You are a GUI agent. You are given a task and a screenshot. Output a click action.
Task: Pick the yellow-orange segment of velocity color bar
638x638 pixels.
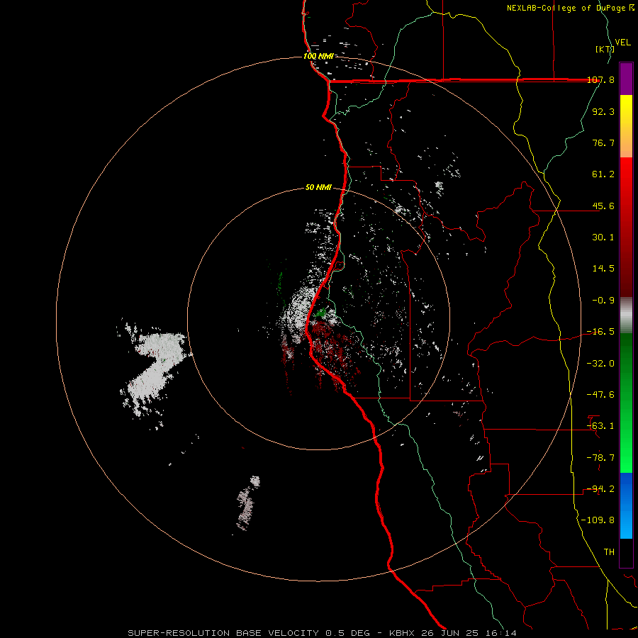(626, 126)
